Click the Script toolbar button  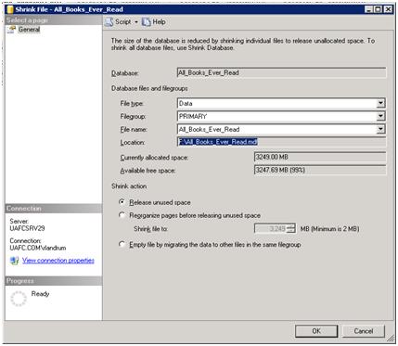pyautogui.click(x=118, y=22)
